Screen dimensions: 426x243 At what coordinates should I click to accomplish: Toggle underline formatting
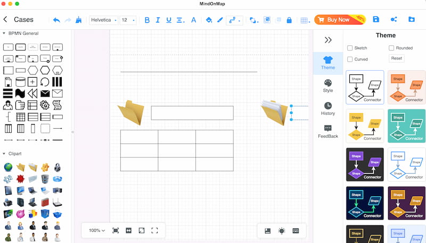[169, 20]
